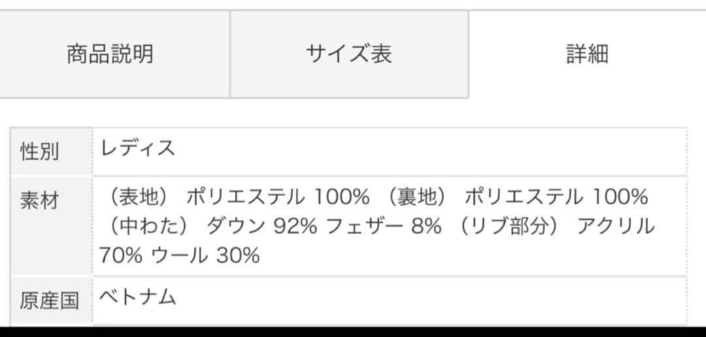This screenshot has width=706, height=337.
Task: Open the サイズ表 tab
Action: coord(348,54)
